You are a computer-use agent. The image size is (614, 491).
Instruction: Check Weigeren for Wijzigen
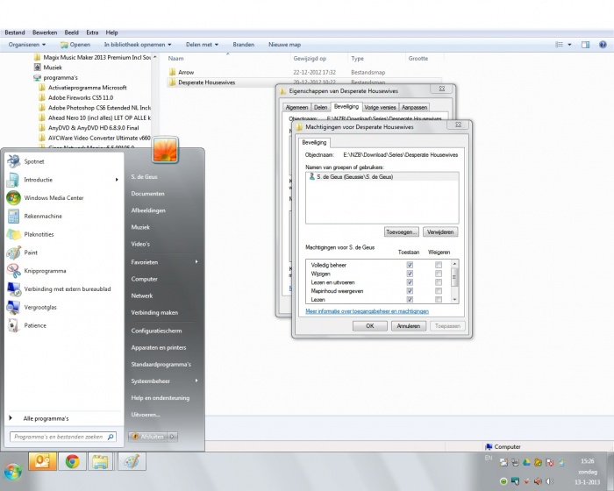coord(439,274)
